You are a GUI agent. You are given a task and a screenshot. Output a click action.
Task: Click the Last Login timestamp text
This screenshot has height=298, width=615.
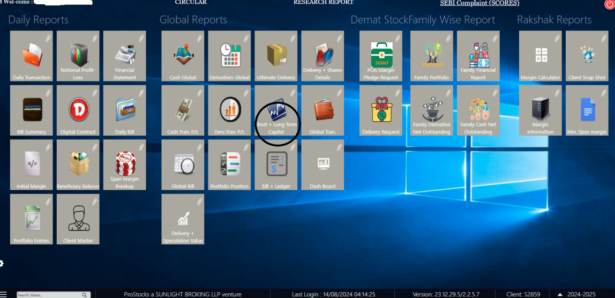point(334,294)
